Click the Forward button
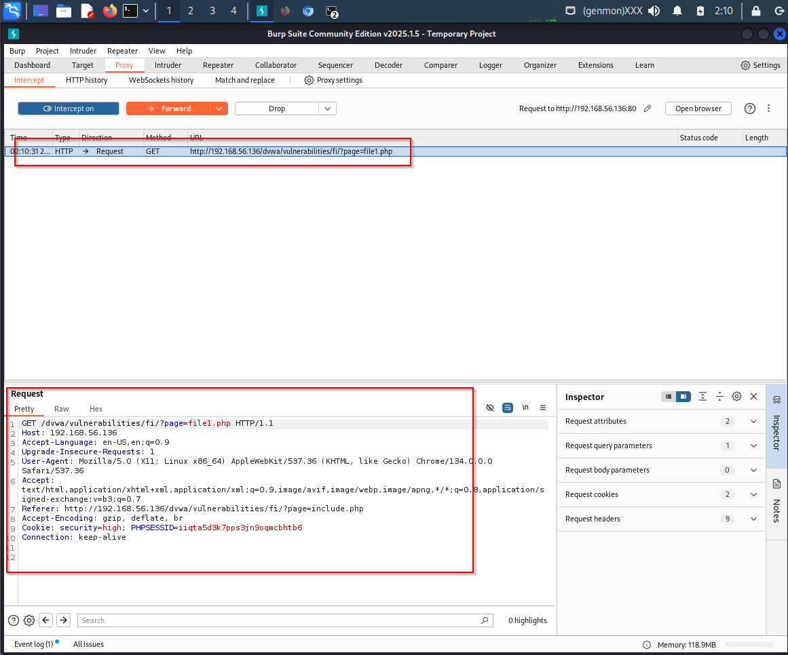Image resolution: width=788 pixels, height=655 pixels. (168, 108)
